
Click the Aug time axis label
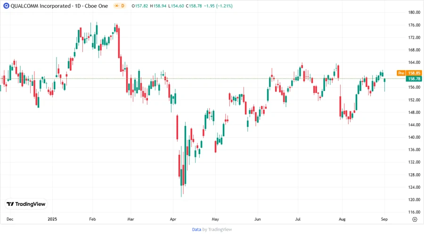pyautogui.click(x=342, y=219)
